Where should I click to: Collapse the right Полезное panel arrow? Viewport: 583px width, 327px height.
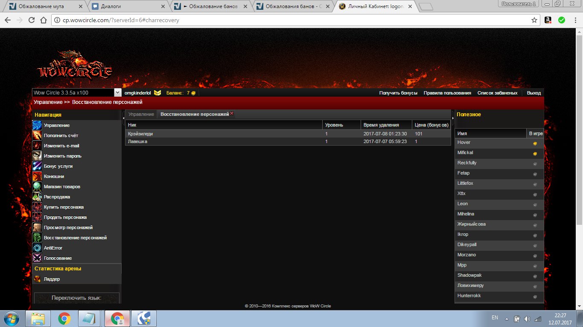click(x=452, y=118)
